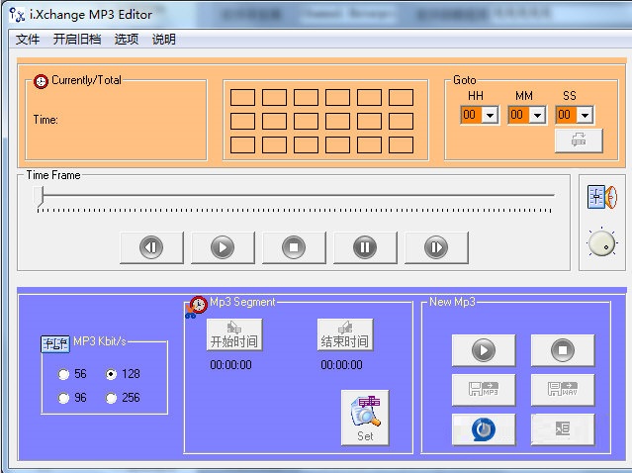The height and width of the screenshot is (473, 632).
Task: Open the 选项 menu
Action: (x=127, y=40)
